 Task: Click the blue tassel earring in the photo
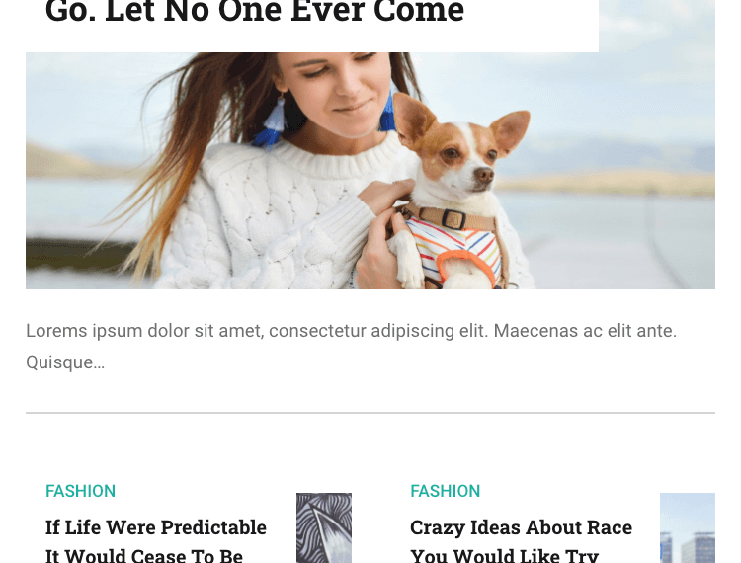pyautogui.click(x=272, y=123)
